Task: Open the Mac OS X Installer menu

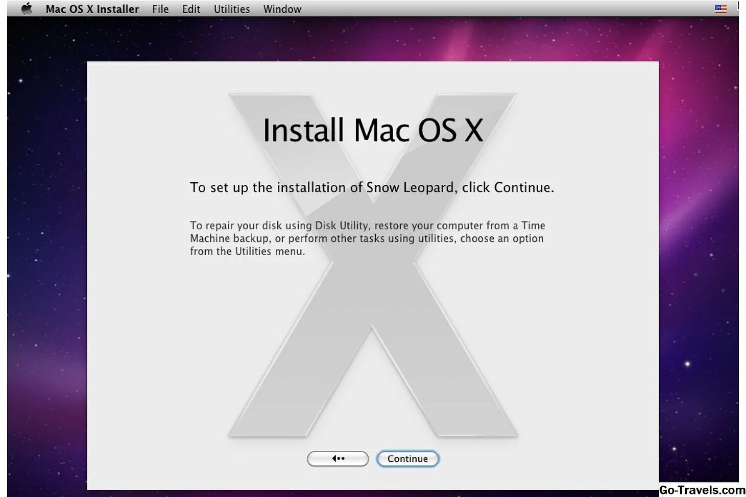Action: (x=92, y=9)
